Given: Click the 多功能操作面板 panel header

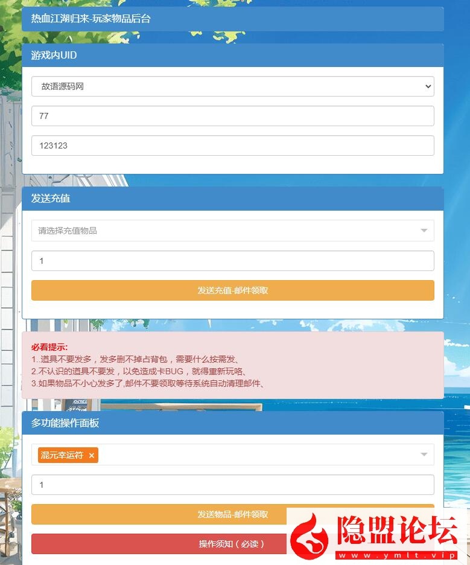Looking at the screenshot, I should (x=233, y=423).
